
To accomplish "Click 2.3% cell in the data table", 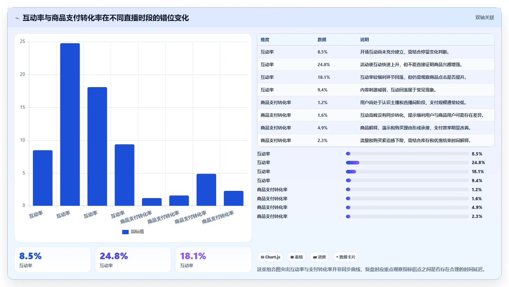I will click(x=322, y=141).
